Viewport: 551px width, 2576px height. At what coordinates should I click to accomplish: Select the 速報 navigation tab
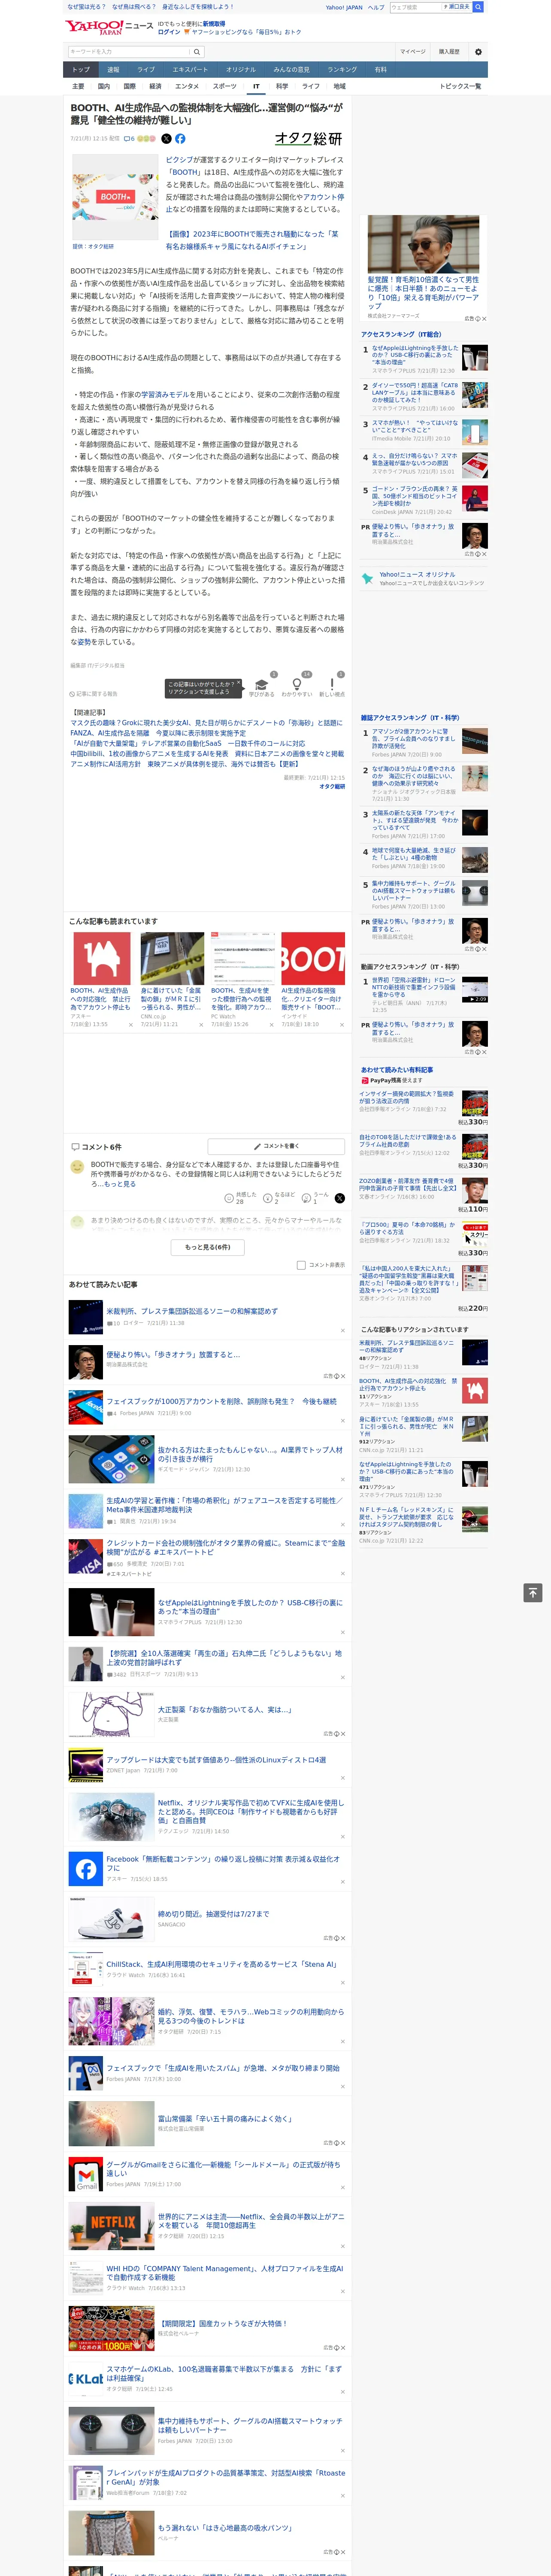(x=113, y=70)
